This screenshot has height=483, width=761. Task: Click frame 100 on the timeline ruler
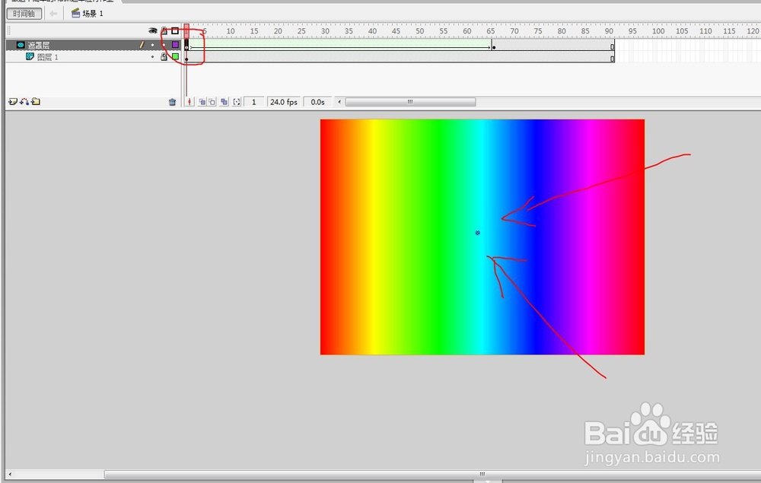[658, 31]
